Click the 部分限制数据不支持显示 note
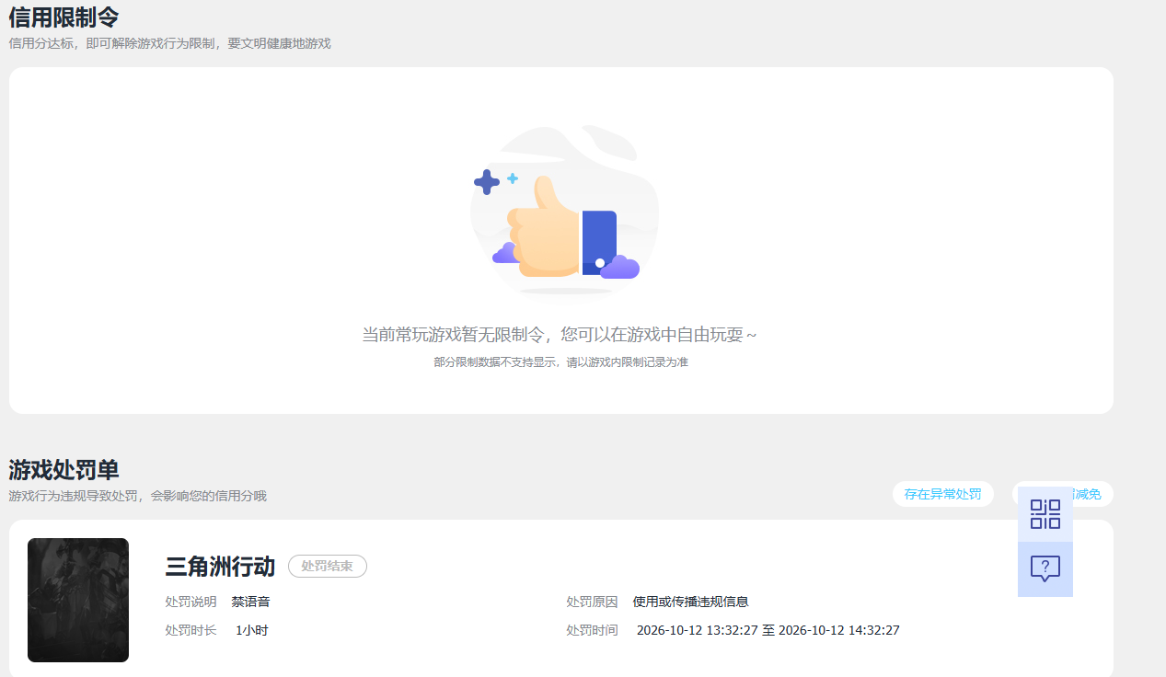This screenshot has width=1166, height=677. [560, 362]
